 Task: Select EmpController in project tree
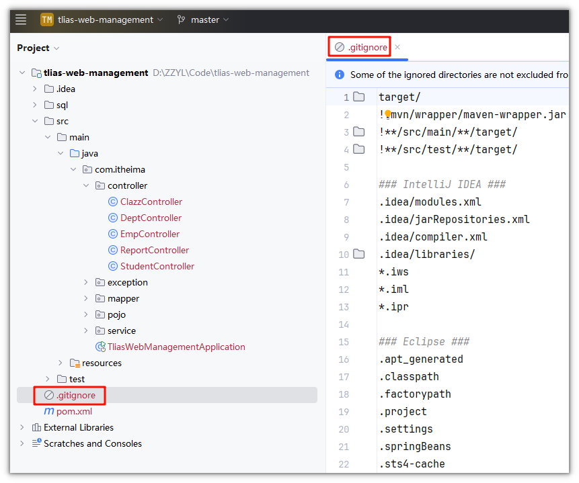[150, 234]
